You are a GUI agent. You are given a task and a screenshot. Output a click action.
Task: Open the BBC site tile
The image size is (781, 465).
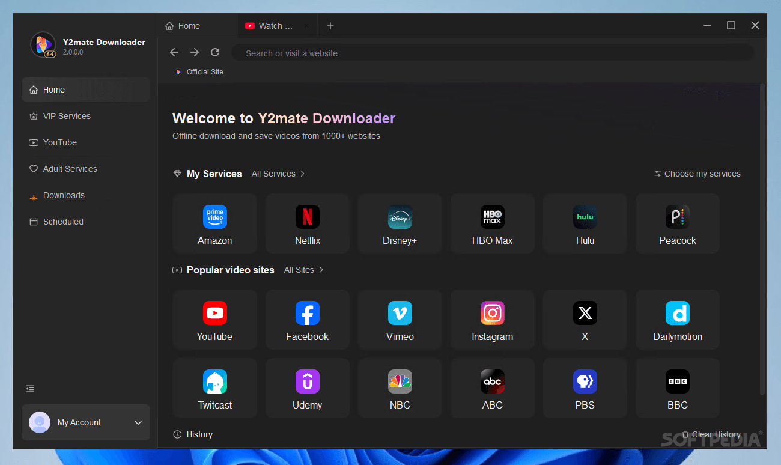677,388
